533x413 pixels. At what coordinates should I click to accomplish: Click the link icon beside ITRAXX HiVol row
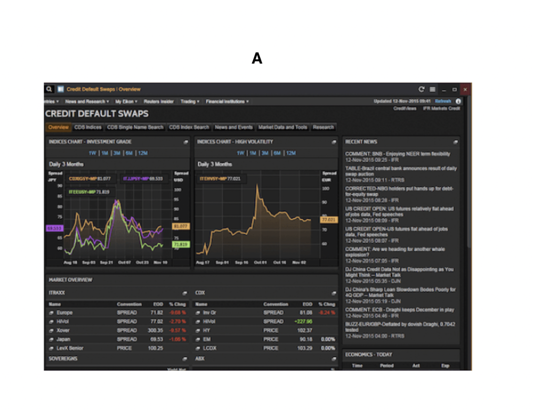(x=51, y=321)
